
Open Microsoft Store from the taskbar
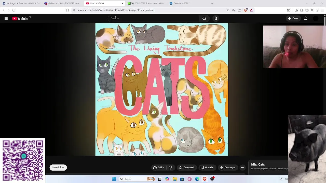[x=182, y=179]
